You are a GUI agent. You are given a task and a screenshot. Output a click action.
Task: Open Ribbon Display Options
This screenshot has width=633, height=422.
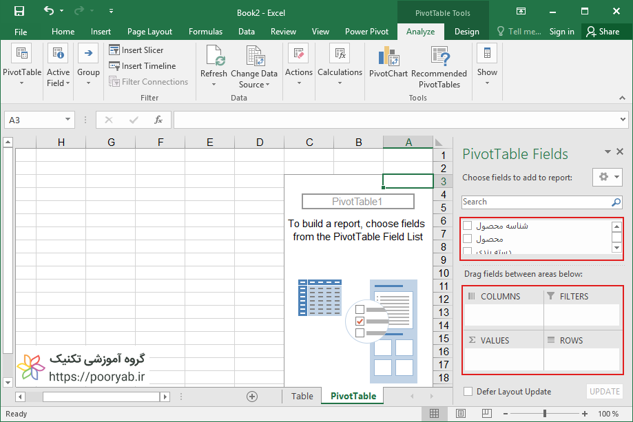[x=521, y=11]
